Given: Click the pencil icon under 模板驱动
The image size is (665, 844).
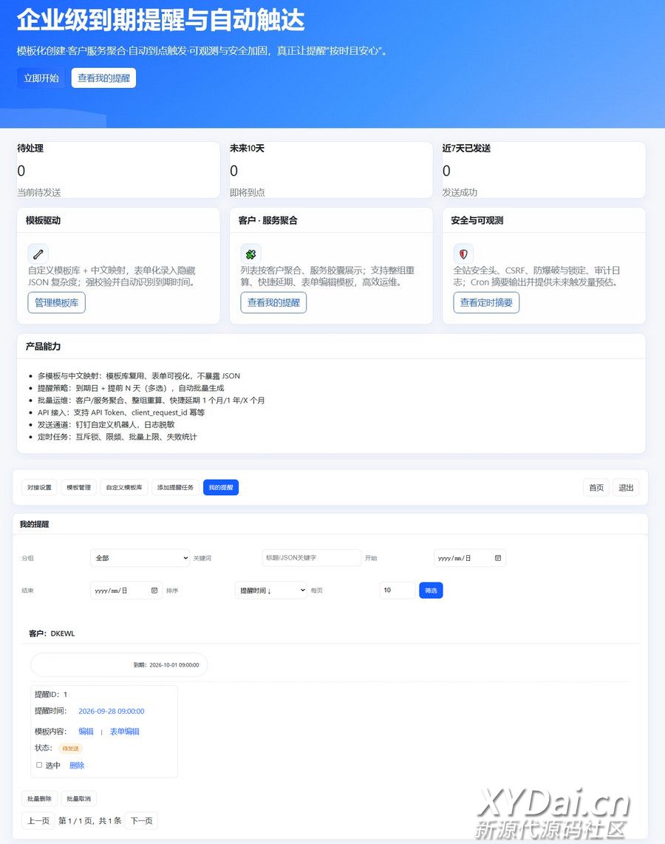Looking at the screenshot, I should pyautogui.click(x=38, y=253).
